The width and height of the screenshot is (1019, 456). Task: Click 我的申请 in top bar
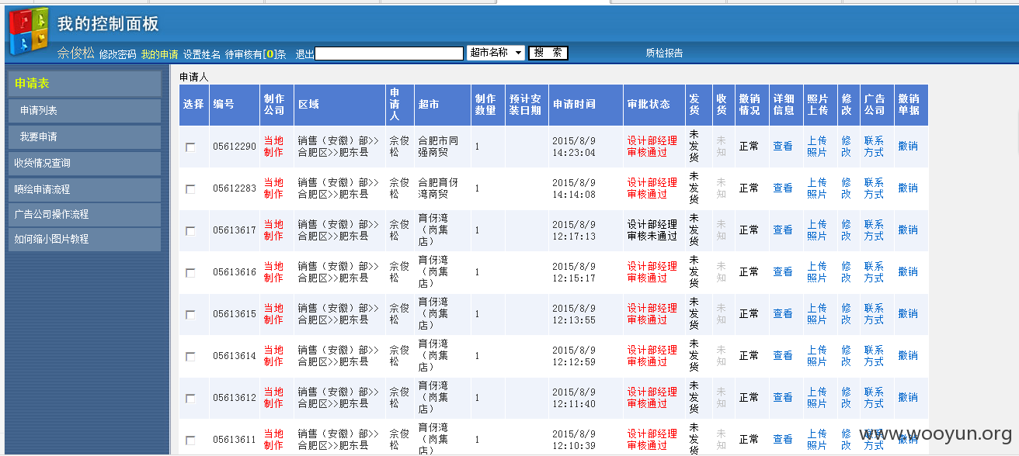(159, 54)
